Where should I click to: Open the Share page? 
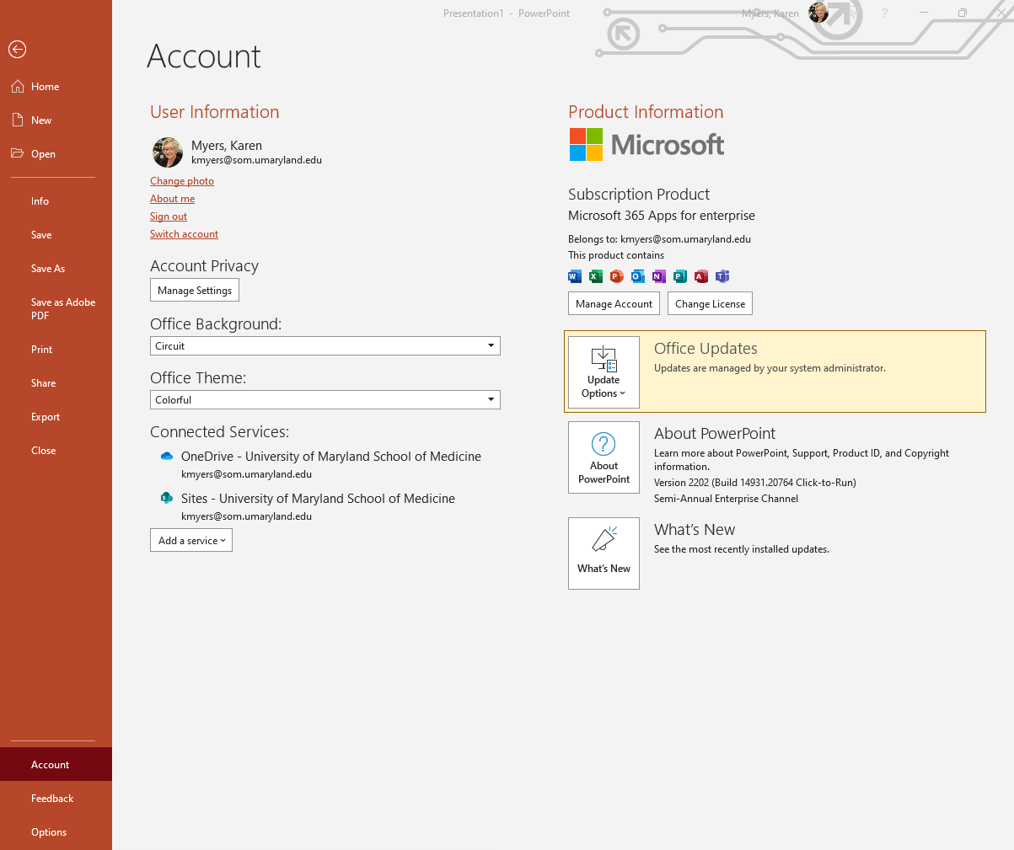pyautogui.click(x=56, y=383)
